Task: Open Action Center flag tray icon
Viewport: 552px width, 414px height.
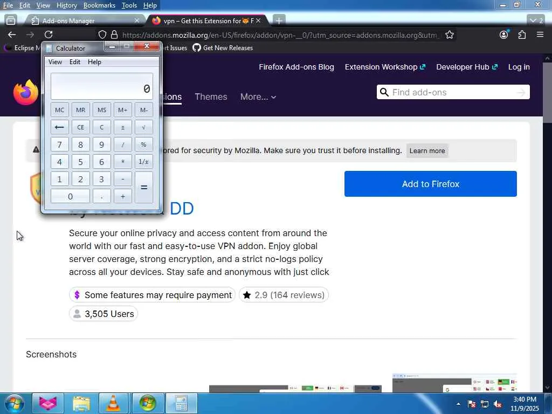Action: coord(471,404)
